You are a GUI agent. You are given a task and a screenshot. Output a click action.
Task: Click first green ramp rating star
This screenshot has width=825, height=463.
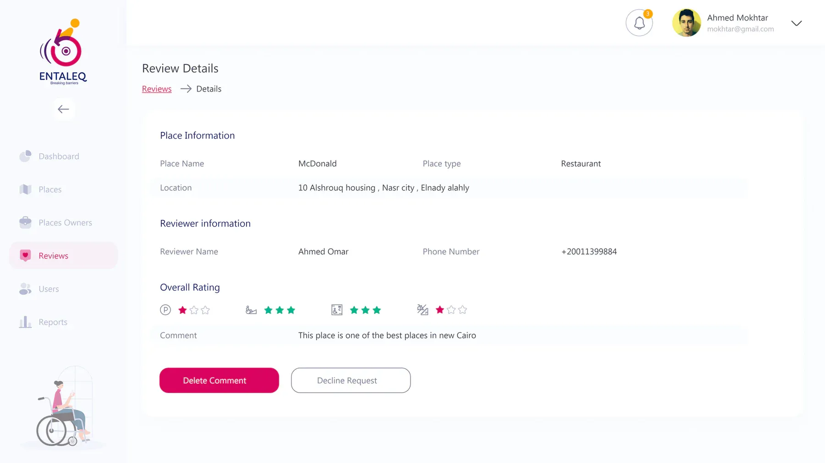pyautogui.click(x=269, y=310)
